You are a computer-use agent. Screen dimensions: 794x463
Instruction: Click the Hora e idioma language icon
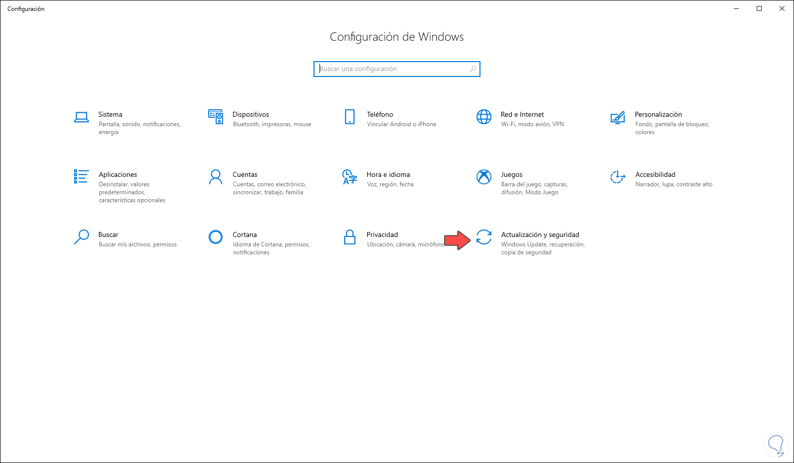coord(350,177)
